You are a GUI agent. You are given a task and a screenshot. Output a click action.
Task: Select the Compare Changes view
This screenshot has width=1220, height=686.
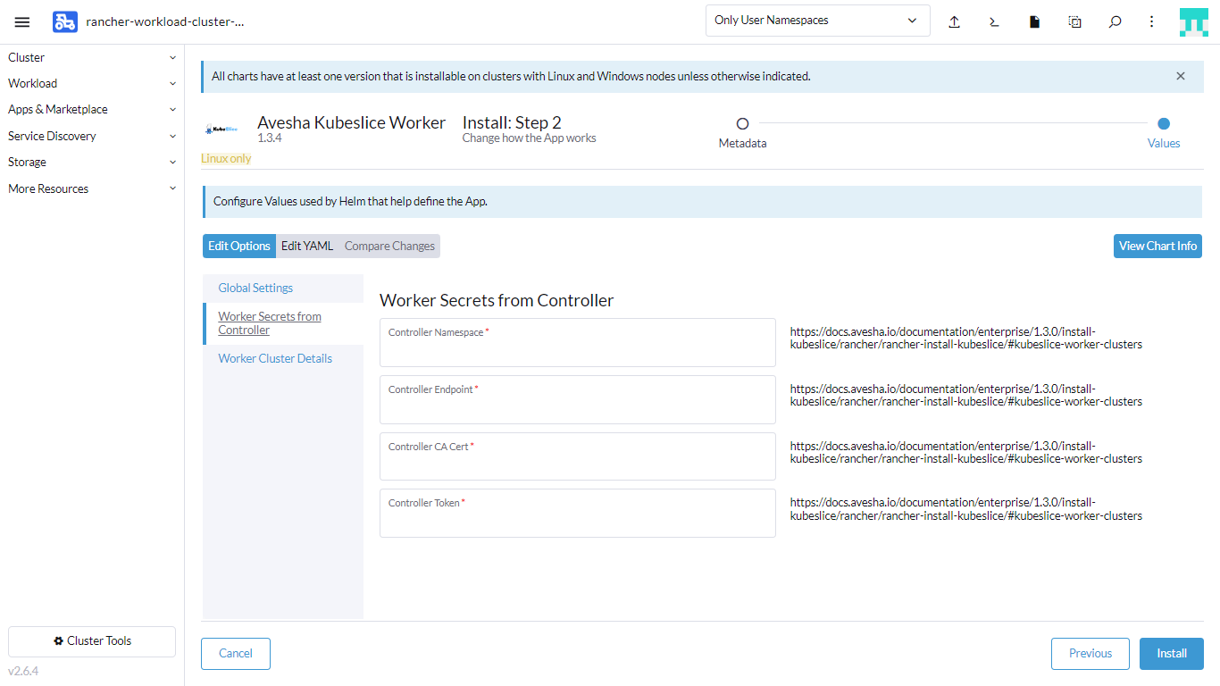coord(389,246)
